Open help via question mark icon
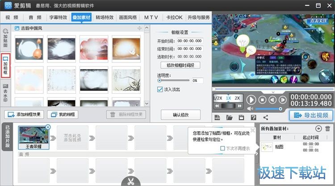This screenshot has width=335, height=186. tap(253, 117)
